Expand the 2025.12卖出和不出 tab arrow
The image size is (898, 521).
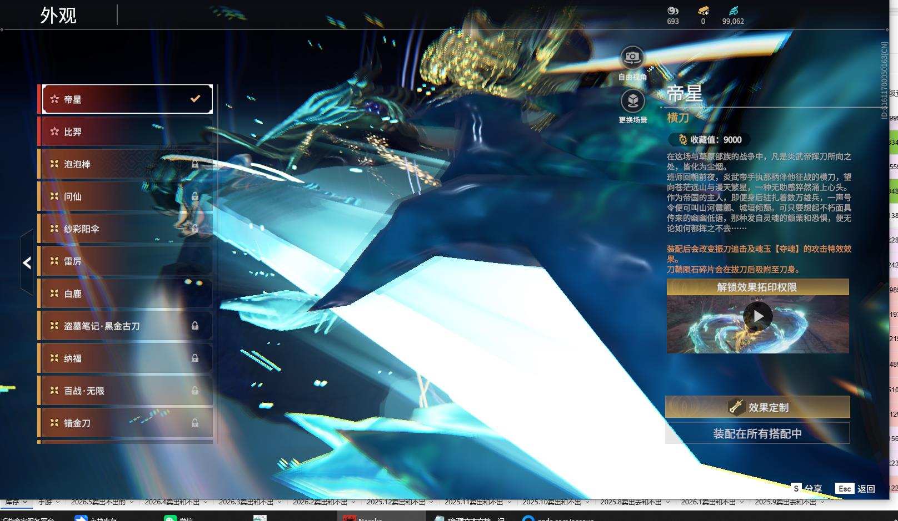pos(431,502)
